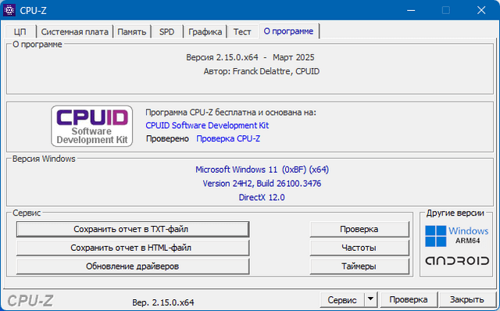
Task: Click the Version 24H2, Build 26100.3476 text
Action: (x=262, y=184)
